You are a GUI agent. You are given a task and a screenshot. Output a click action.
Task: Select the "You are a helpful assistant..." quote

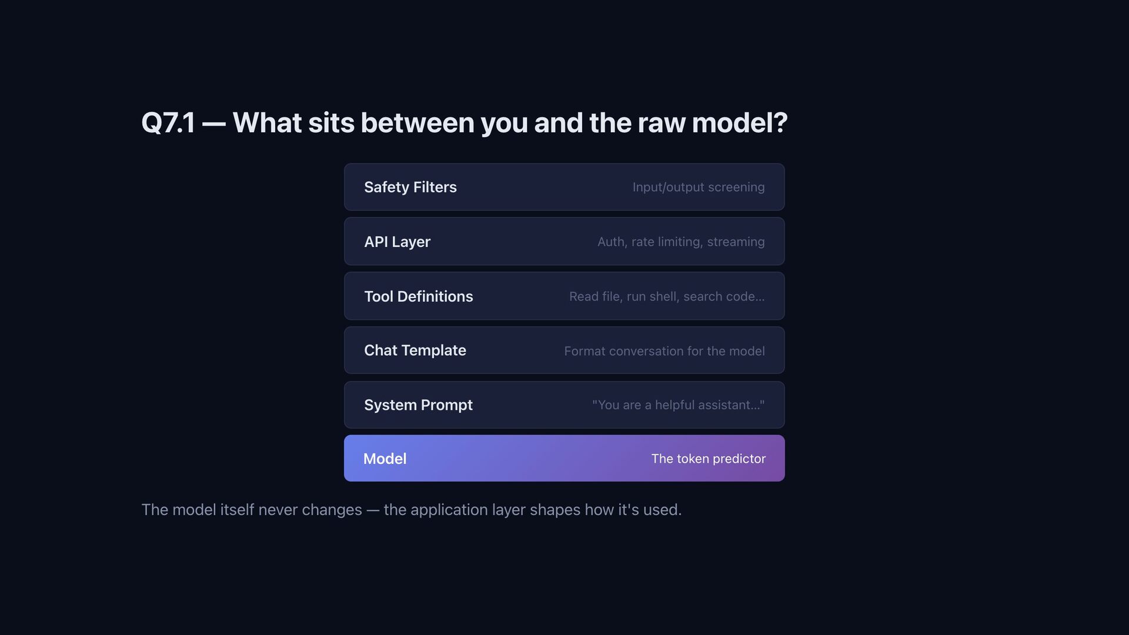point(677,405)
